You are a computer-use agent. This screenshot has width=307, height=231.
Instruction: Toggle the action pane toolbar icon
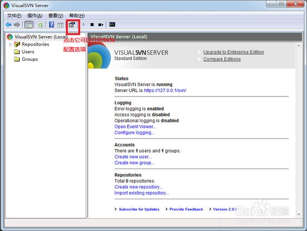pyautogui.click(x=60, y=25)
